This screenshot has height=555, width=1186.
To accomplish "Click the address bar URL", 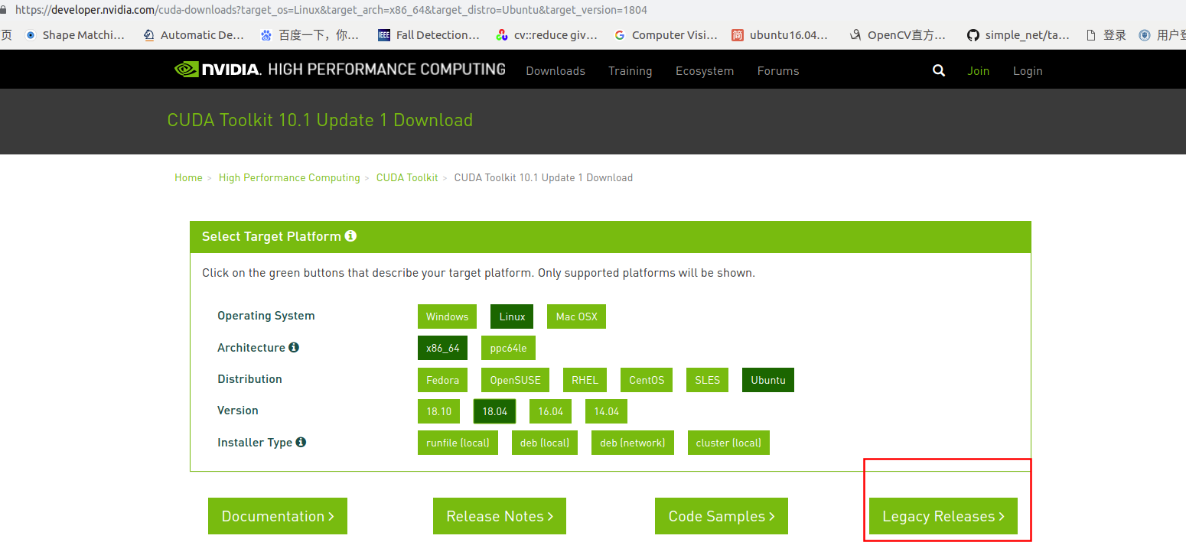I will [331, 10].
